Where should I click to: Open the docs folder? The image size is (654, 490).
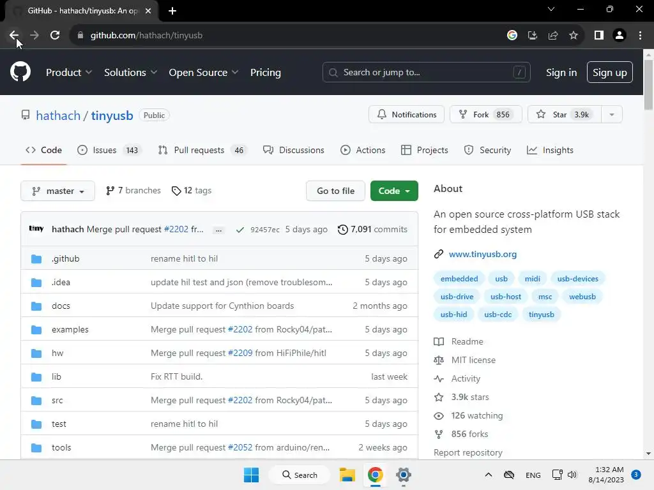(61, 306)
